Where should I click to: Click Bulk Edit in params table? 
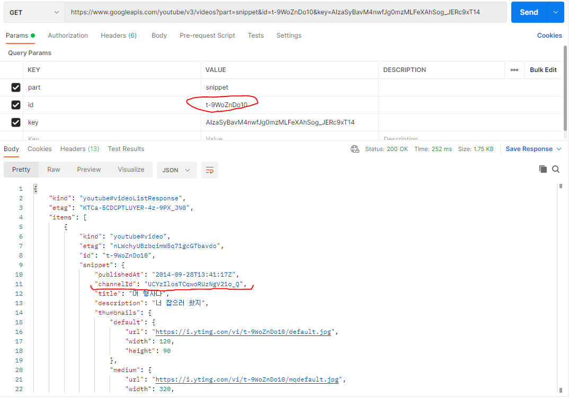[543, 70]
